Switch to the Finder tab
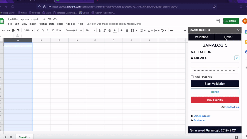The height and width of the screenshot is (139, 247). [x=228, y=37]
